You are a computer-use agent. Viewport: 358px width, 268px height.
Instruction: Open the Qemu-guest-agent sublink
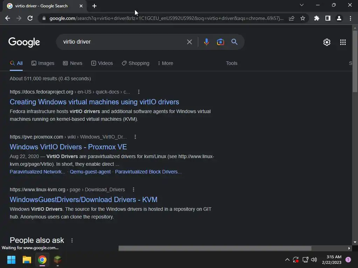(x=90, y=172)
